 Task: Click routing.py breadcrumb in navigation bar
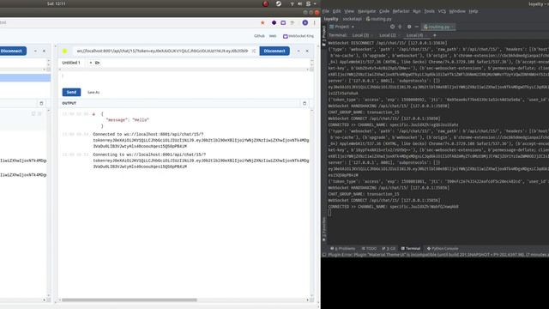(379, 19)
